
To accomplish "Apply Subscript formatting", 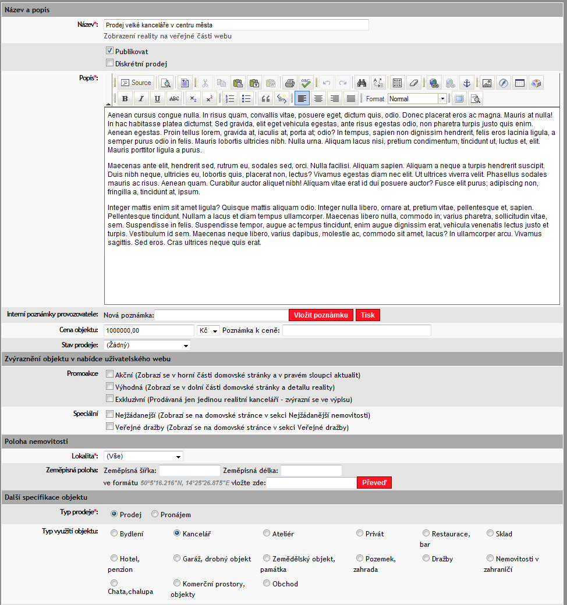I will [x=193, y=99].
